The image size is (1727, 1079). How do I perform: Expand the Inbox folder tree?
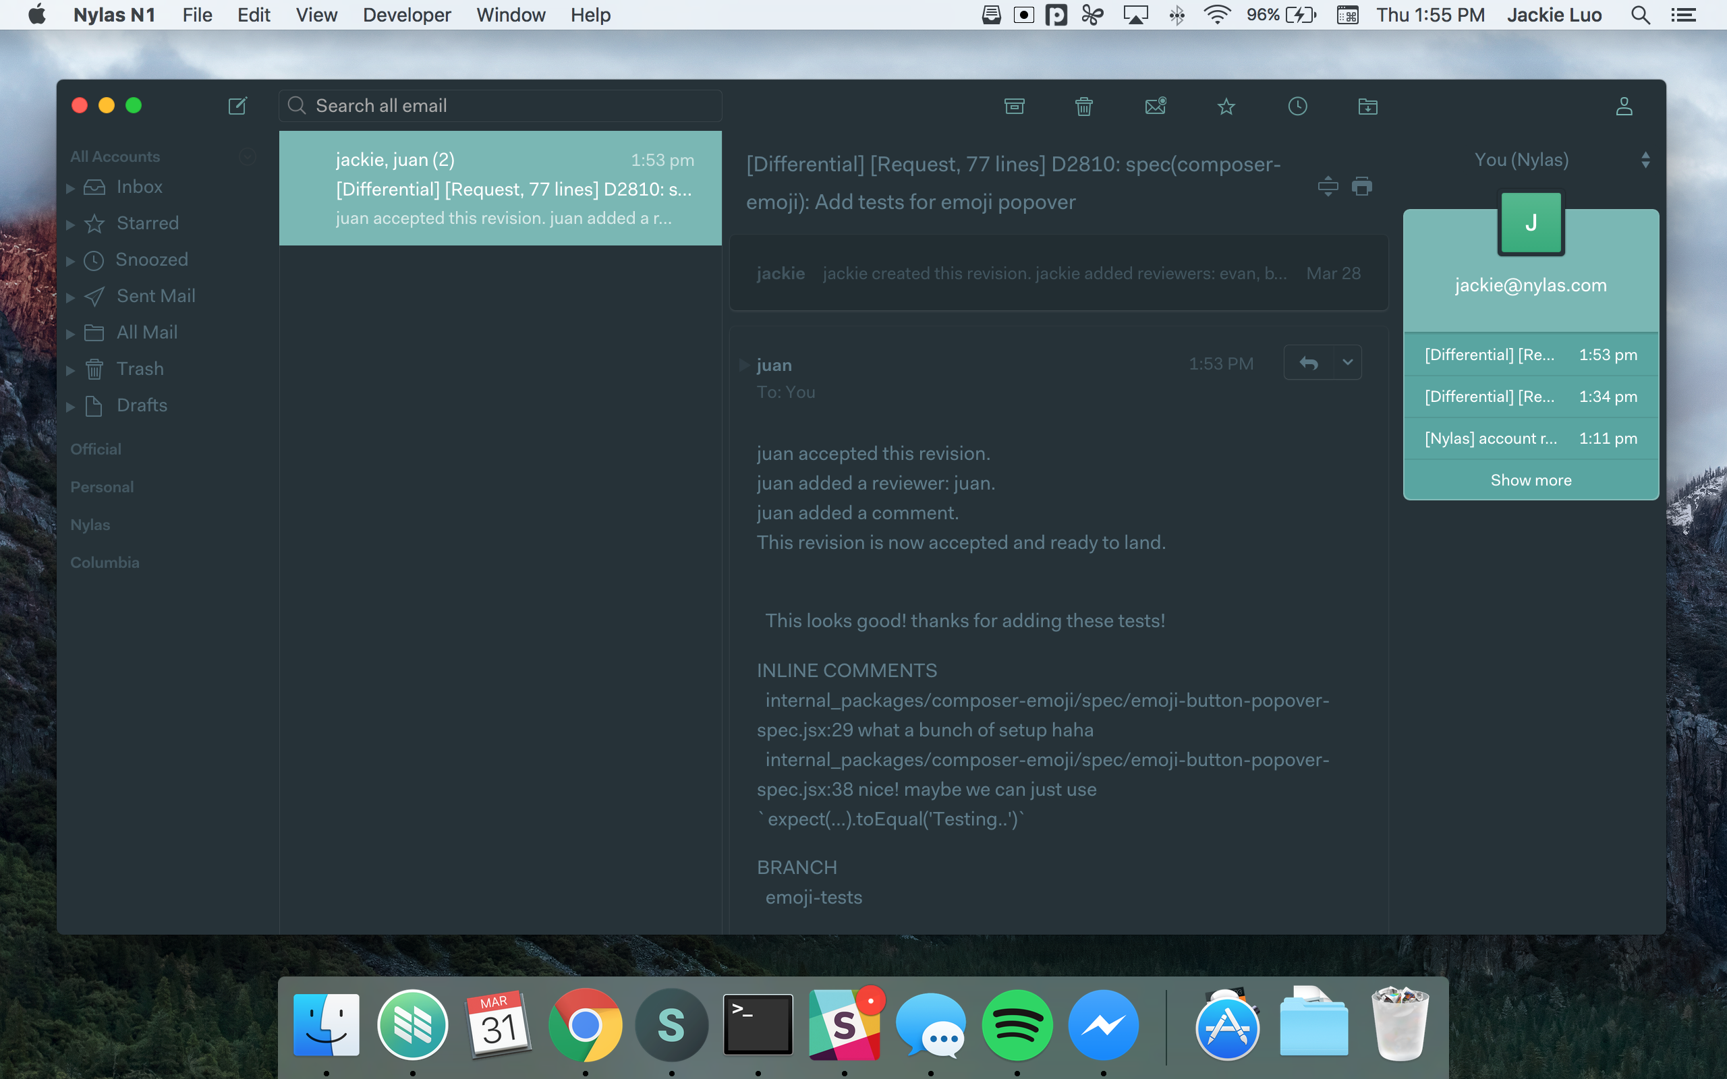point(71,188)
